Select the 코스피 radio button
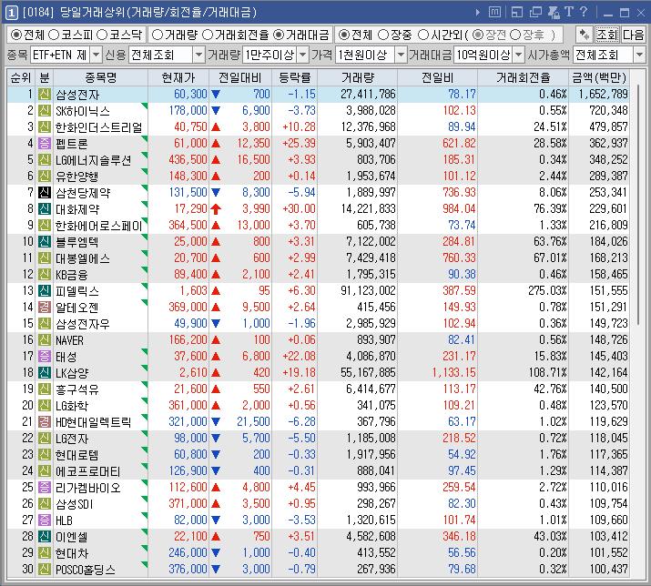Image resolution: width=651 pixels, height=586 pixels. click(x=54, y=35)
